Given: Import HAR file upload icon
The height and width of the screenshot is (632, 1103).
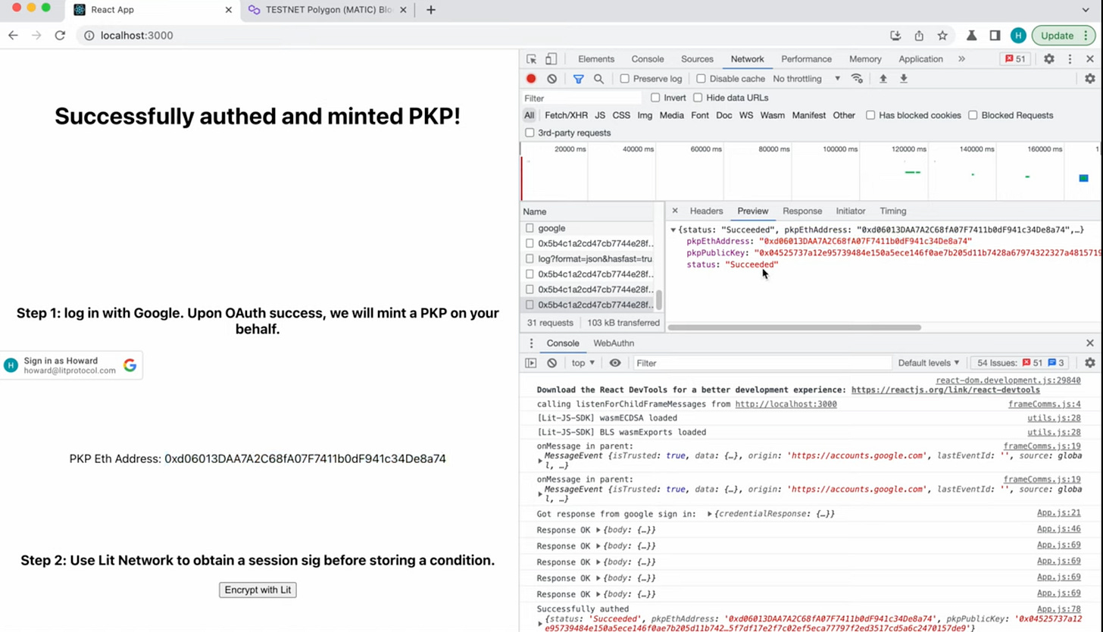Looking at the screenshot, I should [883, 79].
